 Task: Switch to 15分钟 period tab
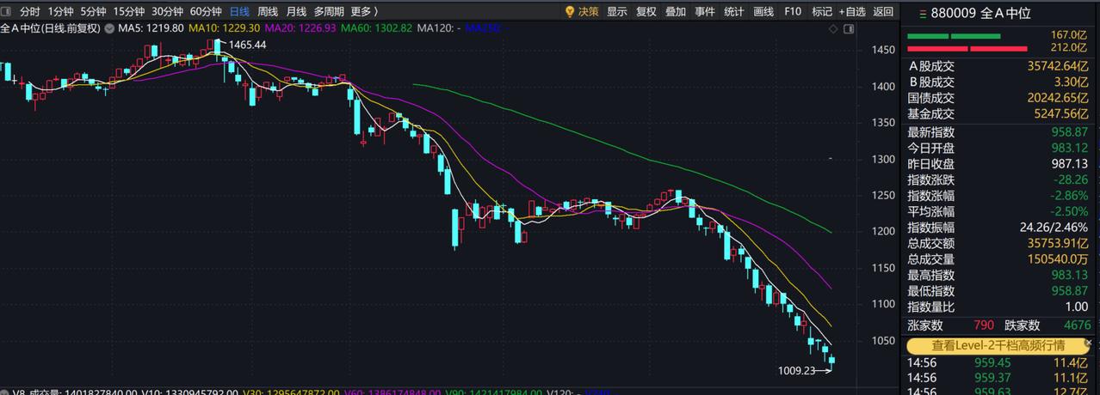[129, 12]
